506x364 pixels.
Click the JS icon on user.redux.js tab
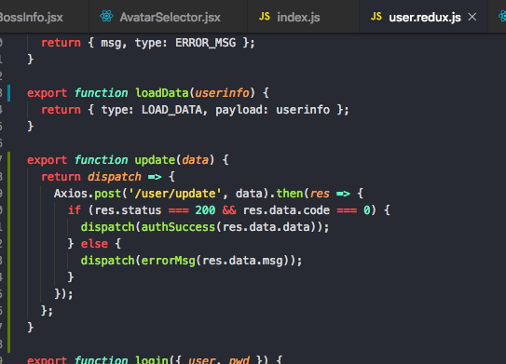click(376, 17)
